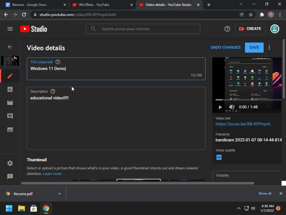Viewport: 286px width, 215px height.
Task: Bookmark this page with the star icon
Action: (251, 15)
